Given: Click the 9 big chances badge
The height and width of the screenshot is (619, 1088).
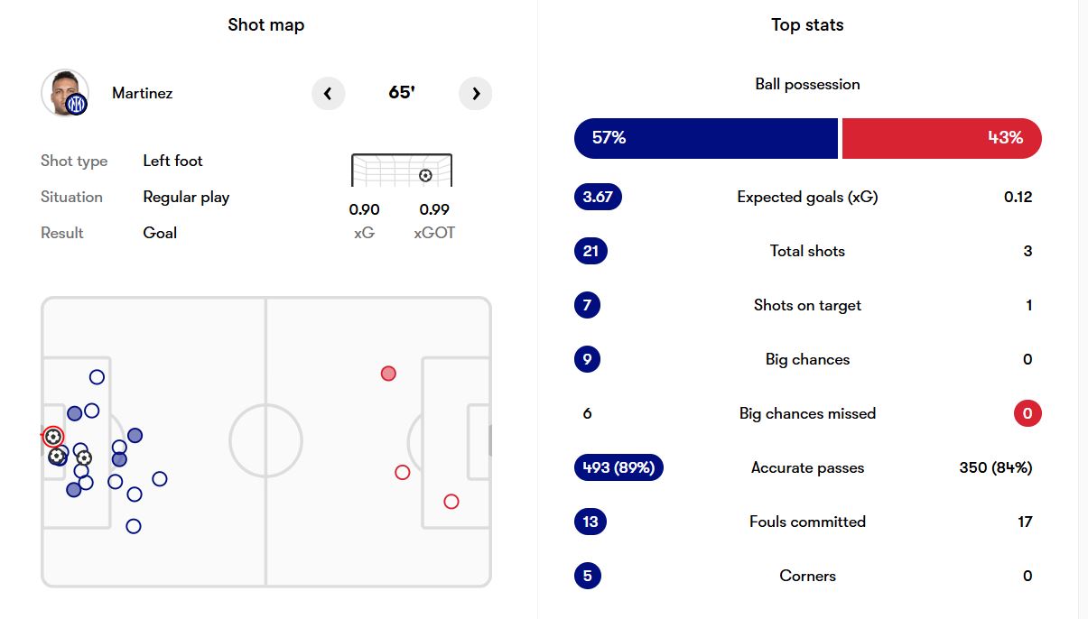Looking at the screenshot, I should [587, 359].
